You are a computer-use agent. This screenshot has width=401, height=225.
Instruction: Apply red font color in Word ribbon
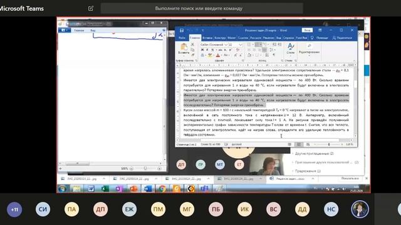tap(218, 55)
